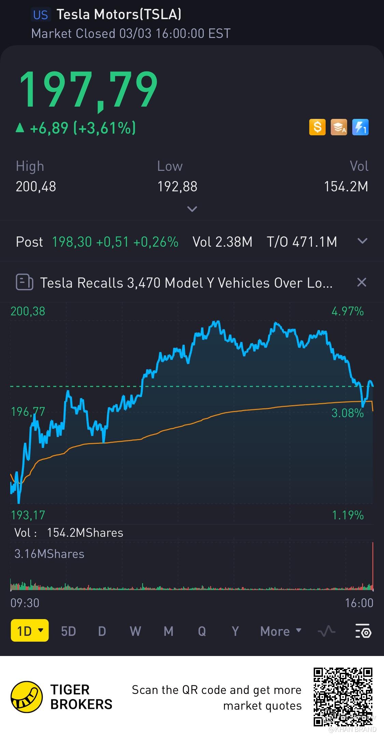The height and width of the screenshot is (738, 384).
Task: Toggle the chart indicator waveform icon
Action: [327, 631]
